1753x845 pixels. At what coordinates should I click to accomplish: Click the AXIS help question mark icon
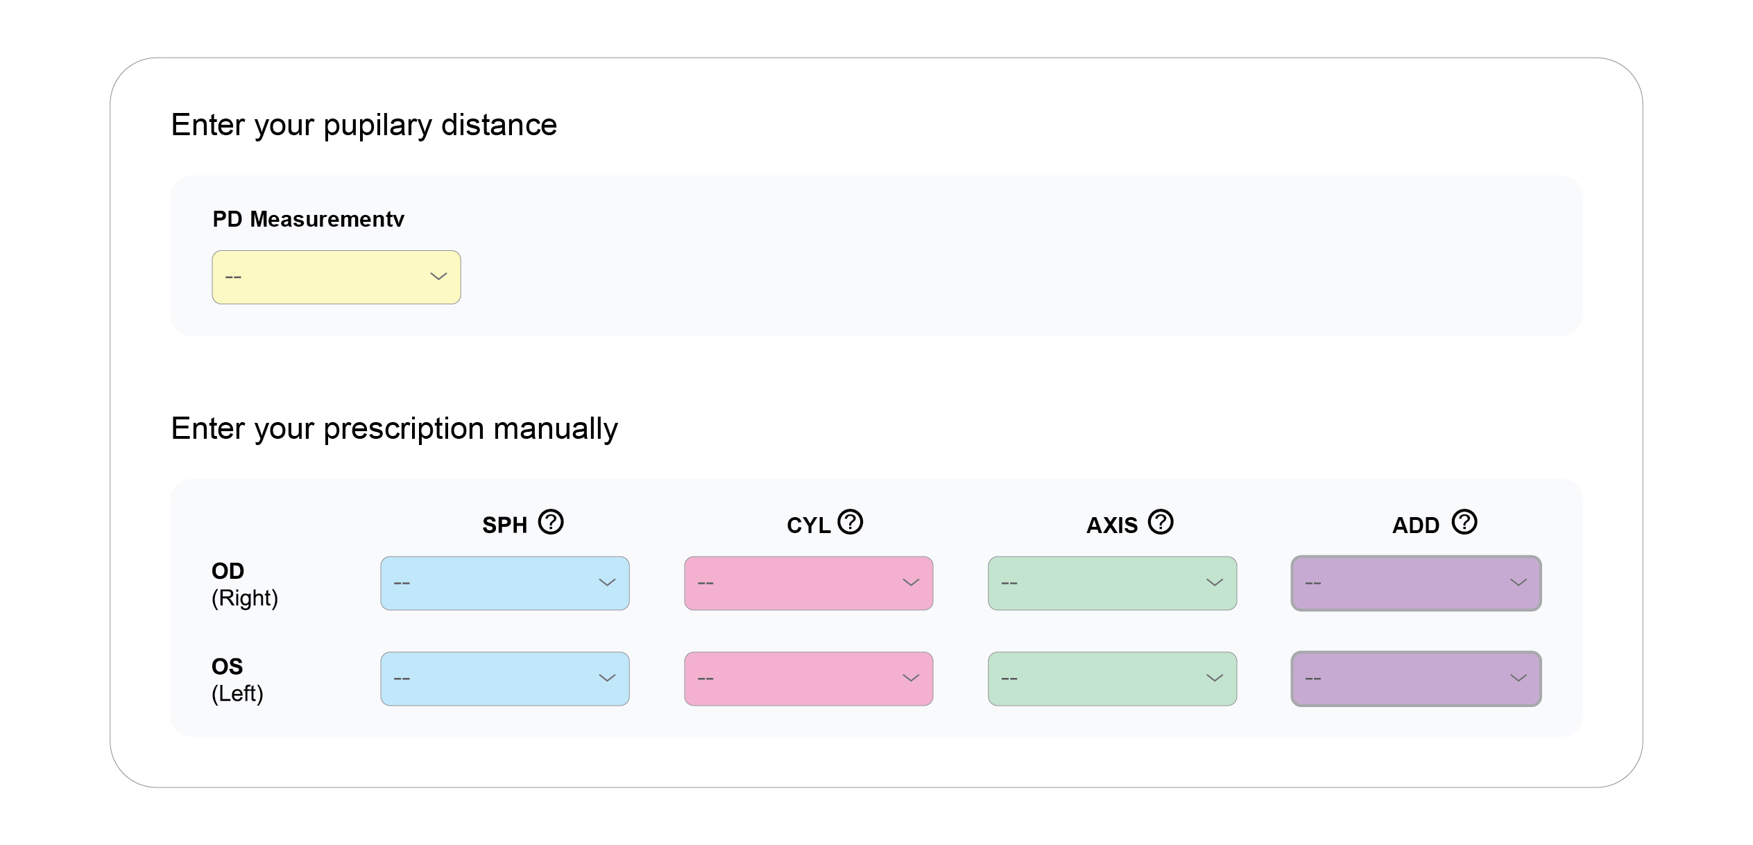(1160, 522)
